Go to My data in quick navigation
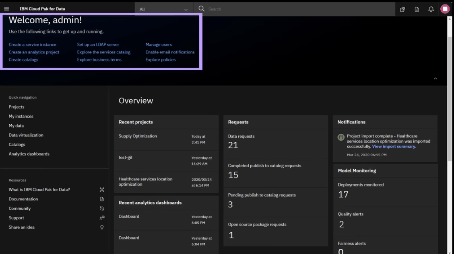Viewport: 454px width, 254px height. pyautogui.click(x=16, y=126)
